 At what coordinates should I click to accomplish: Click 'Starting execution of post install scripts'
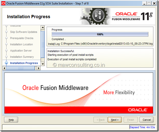[x=70, y=55]
